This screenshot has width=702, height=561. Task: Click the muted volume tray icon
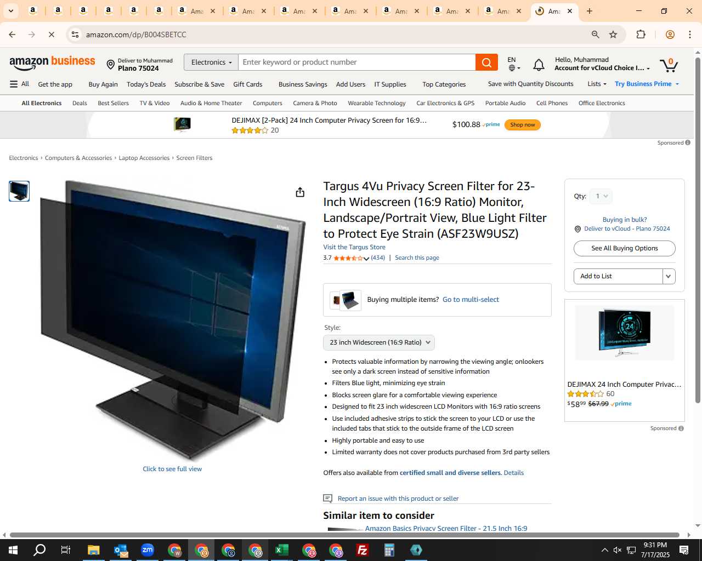pos(618,550)
